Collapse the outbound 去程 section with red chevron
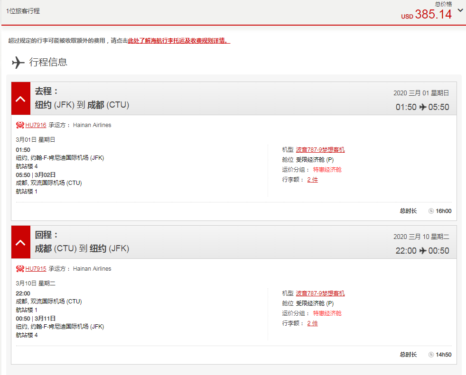The image size is (466, 375). (21, 99)
